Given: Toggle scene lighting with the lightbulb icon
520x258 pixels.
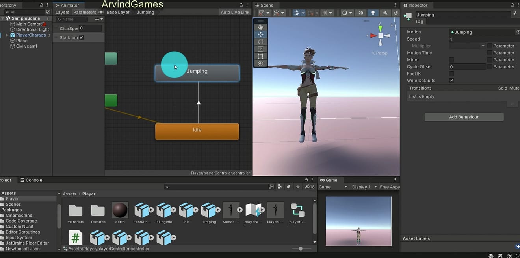Looking at the screenshot, I should point(373,13).
